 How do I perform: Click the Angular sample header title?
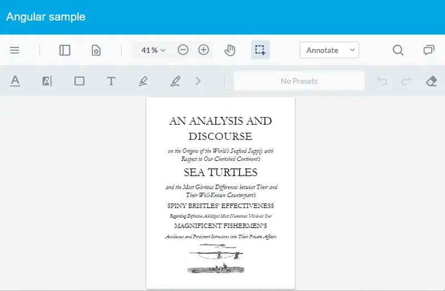[46, 17]
